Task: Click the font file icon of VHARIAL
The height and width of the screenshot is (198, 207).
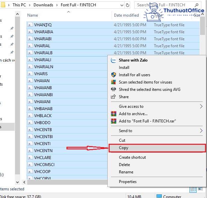Action: pyautogui.click(x=30, y=46)
